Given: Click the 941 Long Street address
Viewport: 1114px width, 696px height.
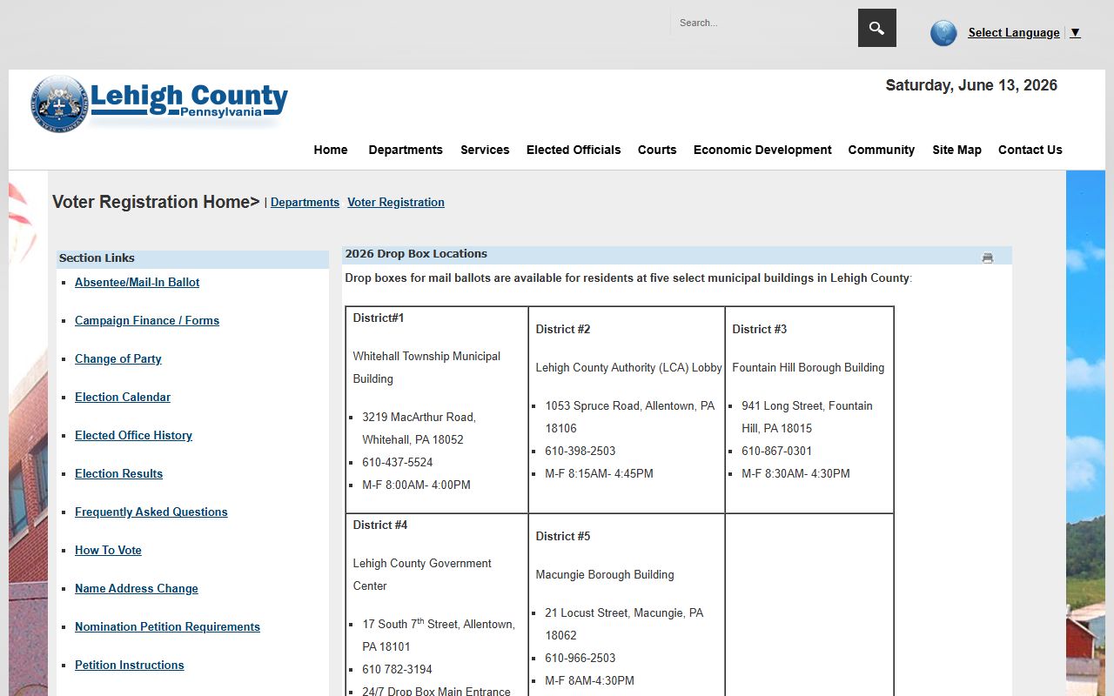Looking at the screenshot, I should pos(807,417).
